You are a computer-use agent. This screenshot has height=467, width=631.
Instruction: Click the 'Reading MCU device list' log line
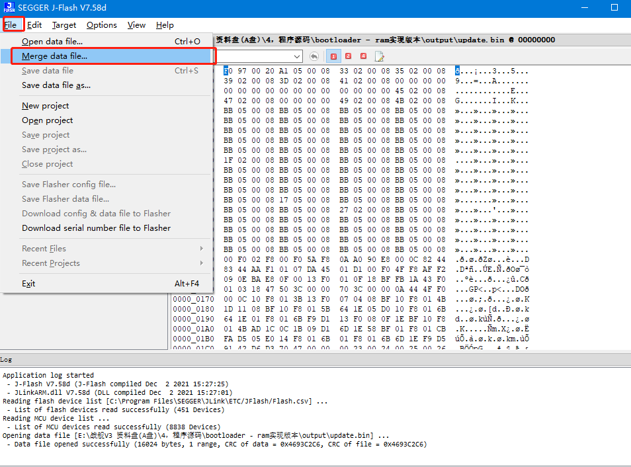tap(56, 418)
